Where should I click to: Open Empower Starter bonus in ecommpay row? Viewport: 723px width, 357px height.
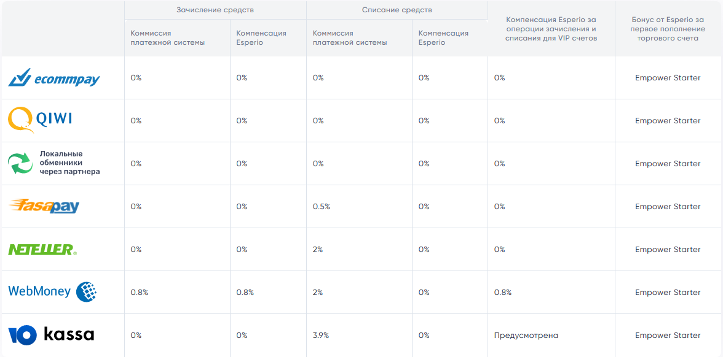click(x=668, y=78)
